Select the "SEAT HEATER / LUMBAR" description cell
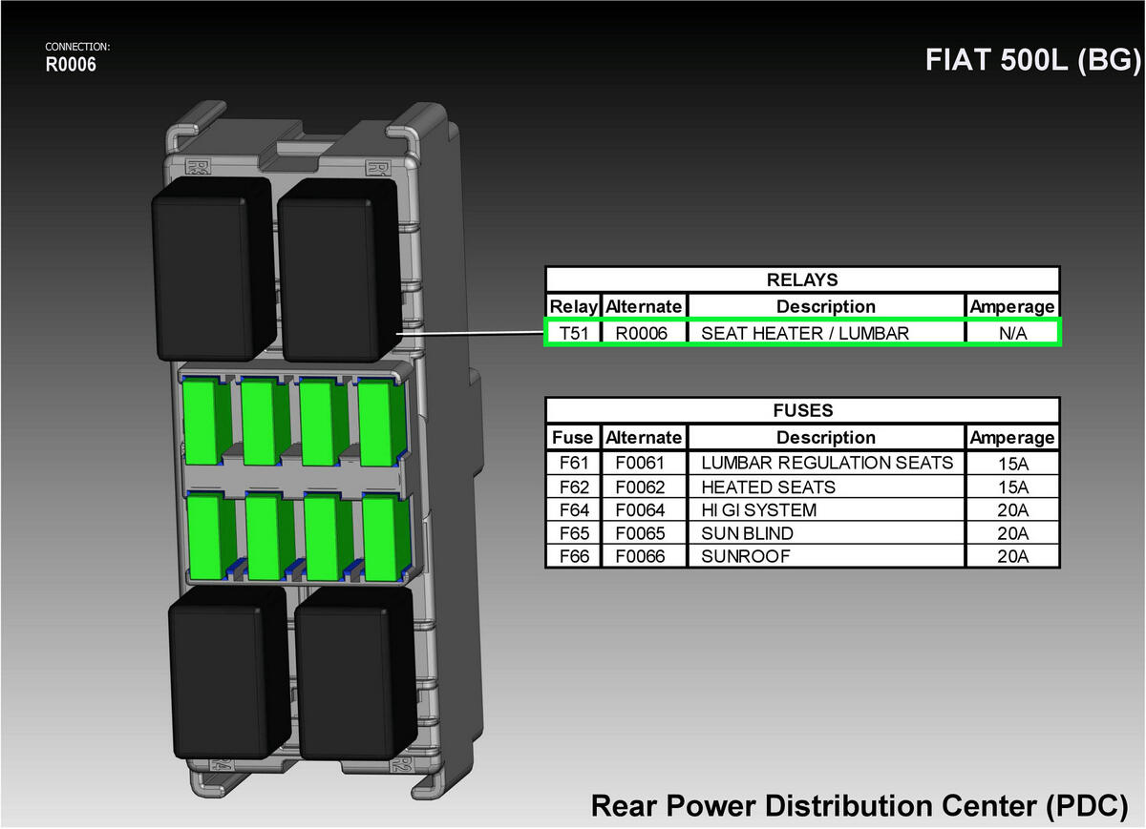Image resolution: width=1146 pixels, height=829 pixels. [826, 333]
